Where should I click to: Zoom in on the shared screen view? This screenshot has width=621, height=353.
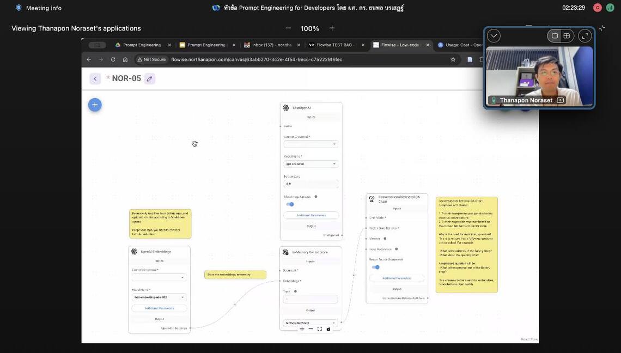pos(332,28)
